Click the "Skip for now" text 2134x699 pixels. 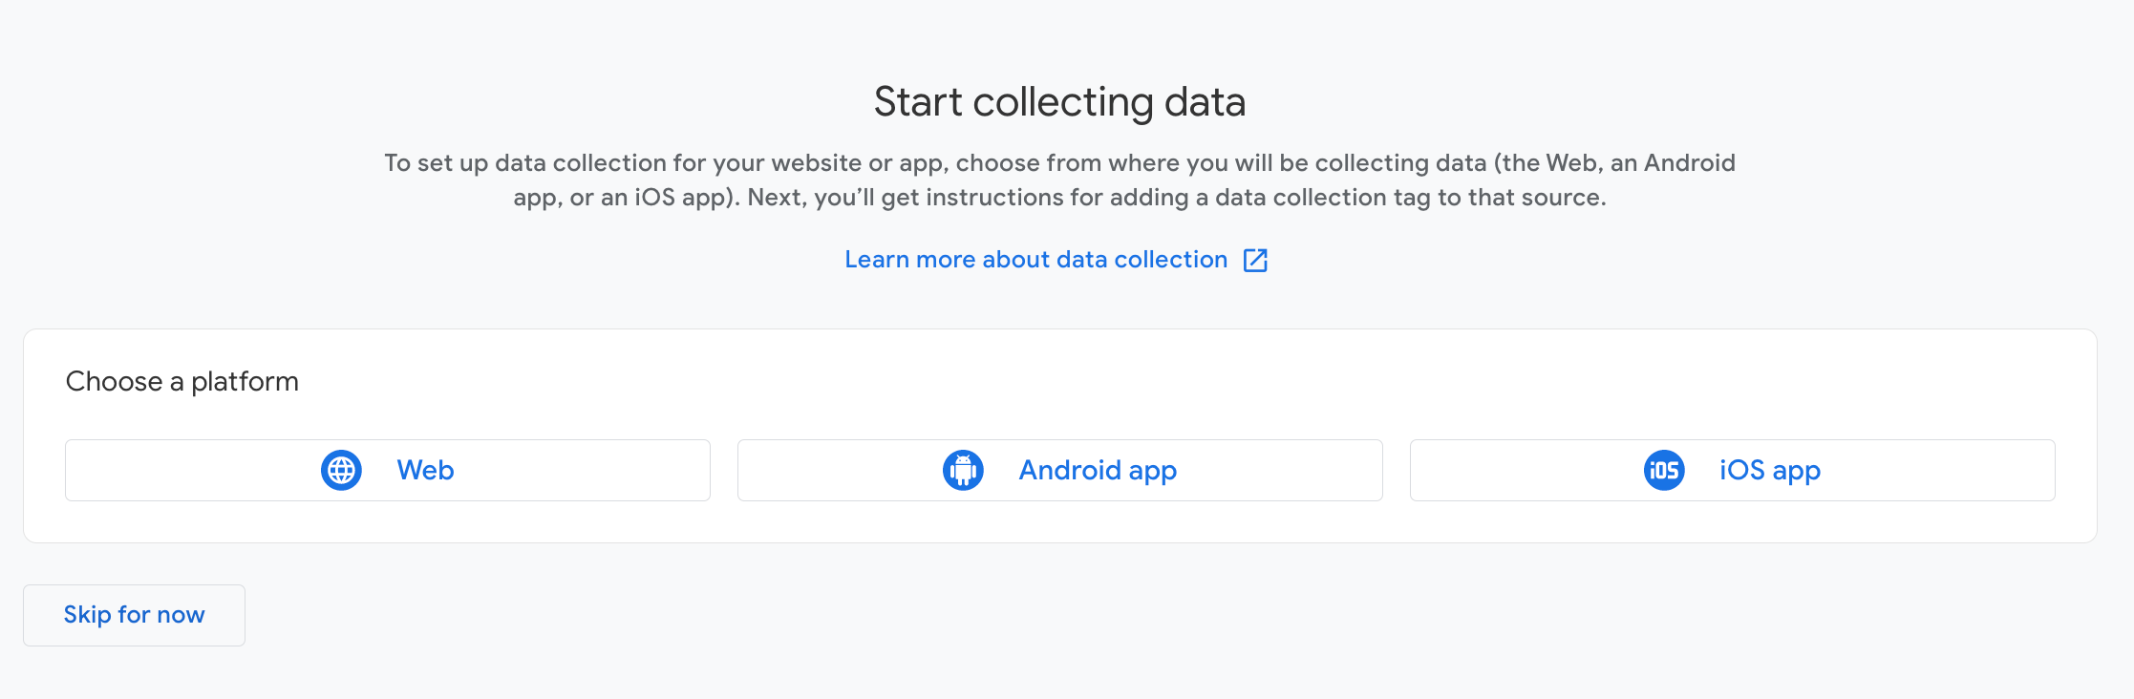[134, 615]
